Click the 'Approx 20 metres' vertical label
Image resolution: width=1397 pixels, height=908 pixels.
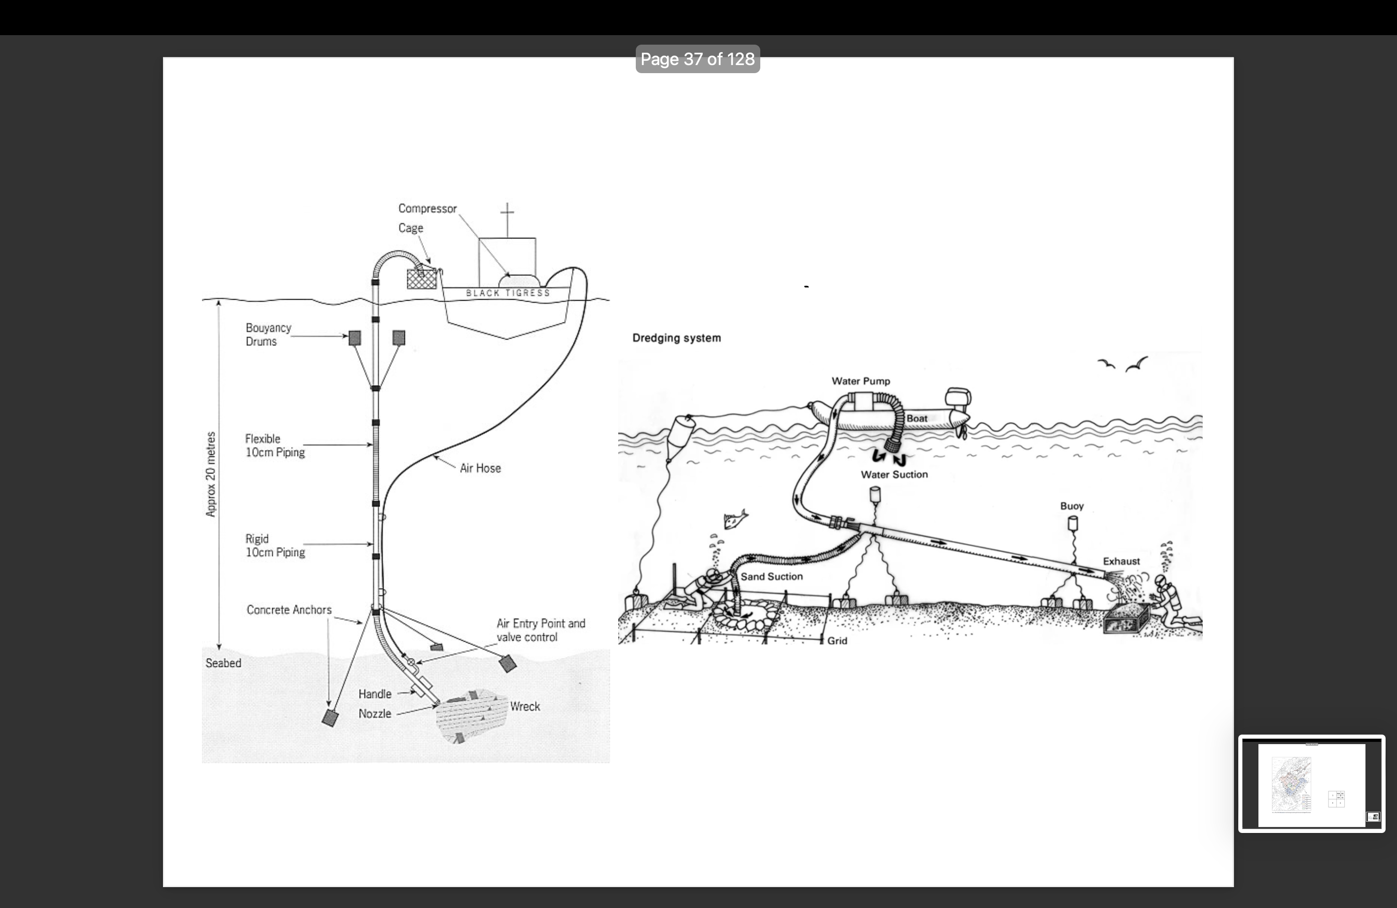pyautogui.click(x=211, y=474)
